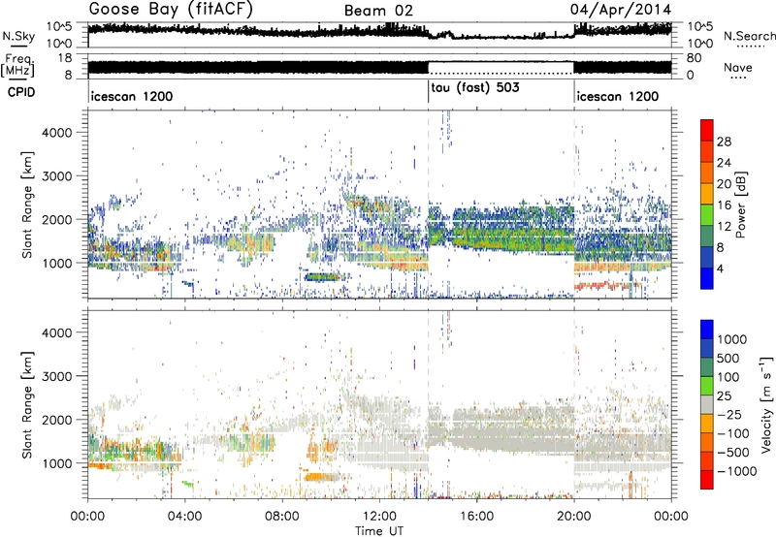The image size is (776, 537).
Task: Select the "80" tick on the Nave axis
Action: (x=694, y=58)
